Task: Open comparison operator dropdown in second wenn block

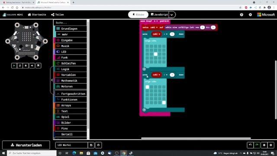Action: [x=165, y=75]
